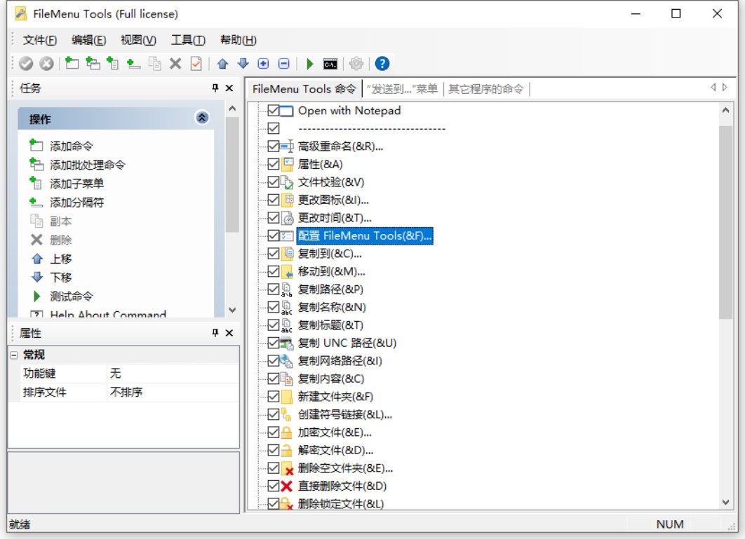Click the Add Batch Command toolbar icon

click(93, 63)
